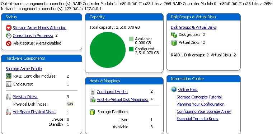Click 'Alert status: Alerts disabled' text
This screenshot has width=277, height=134.
(x=37, y=43)
